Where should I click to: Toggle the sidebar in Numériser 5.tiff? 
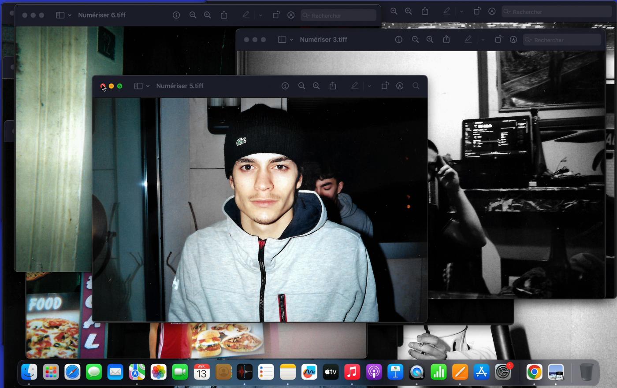pos(138,86)
